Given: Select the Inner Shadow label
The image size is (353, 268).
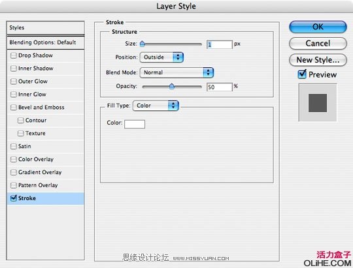Looking at the screenshot, I should (x=36, y=68).
